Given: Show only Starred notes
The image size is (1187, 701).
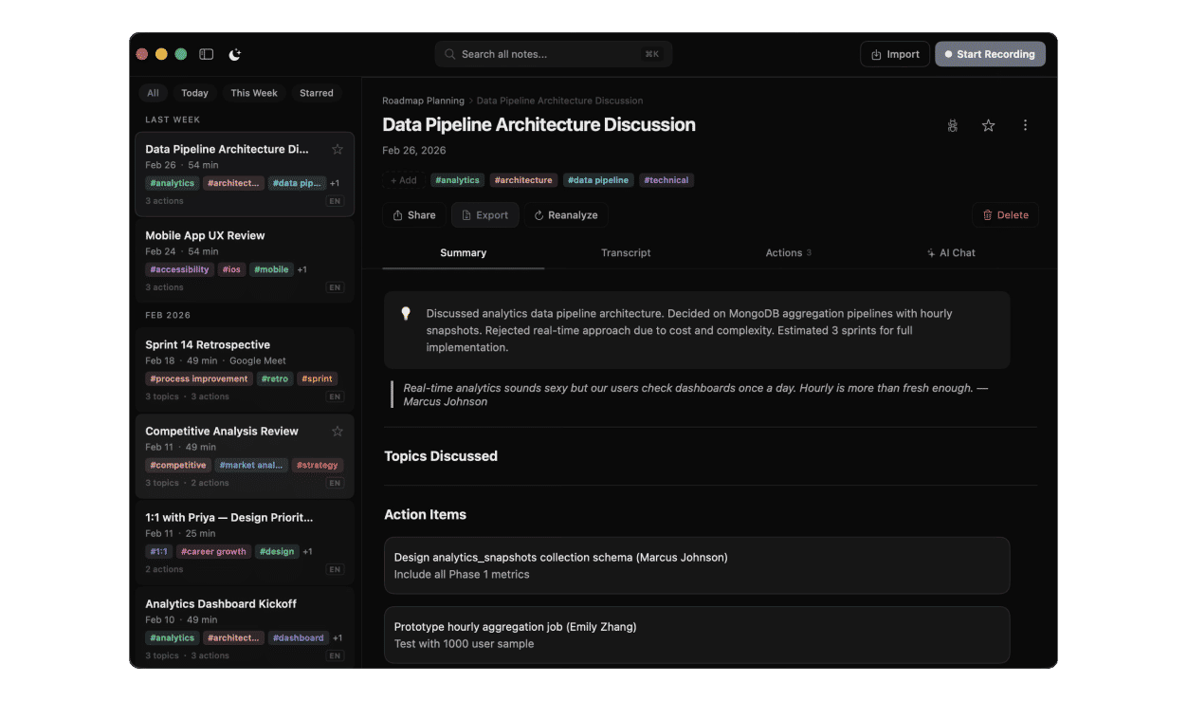Looking at the screenshot, I should click(x=317, y=93).
